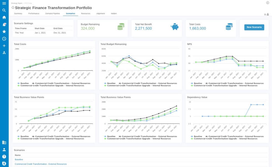Toggle the favorite star beside the portfolio title
Image resolution: width=272 pixels, height=167 pixels.
pyautogui.click(x=13, y=8)
